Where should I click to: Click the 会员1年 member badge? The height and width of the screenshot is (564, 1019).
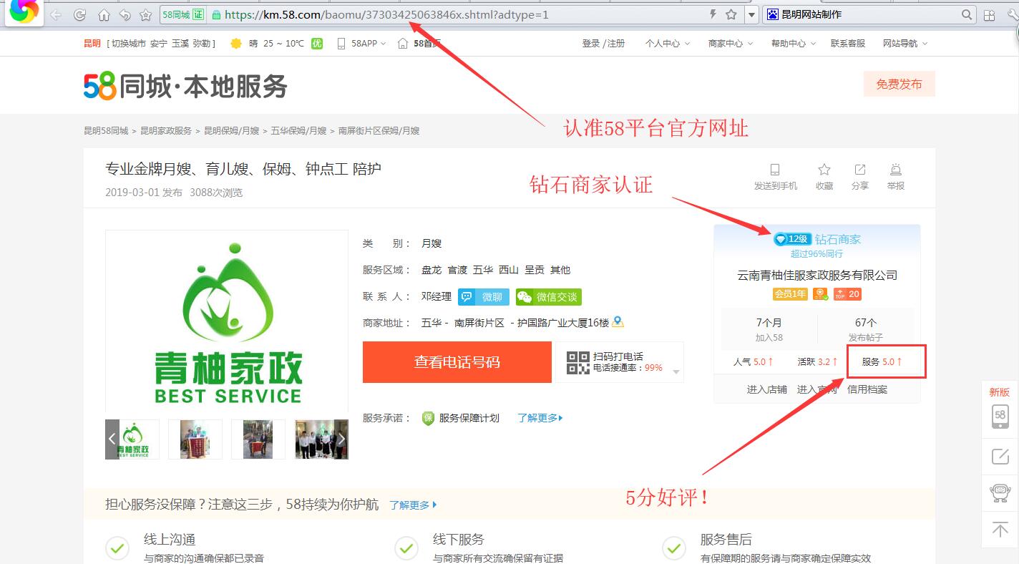790,294
